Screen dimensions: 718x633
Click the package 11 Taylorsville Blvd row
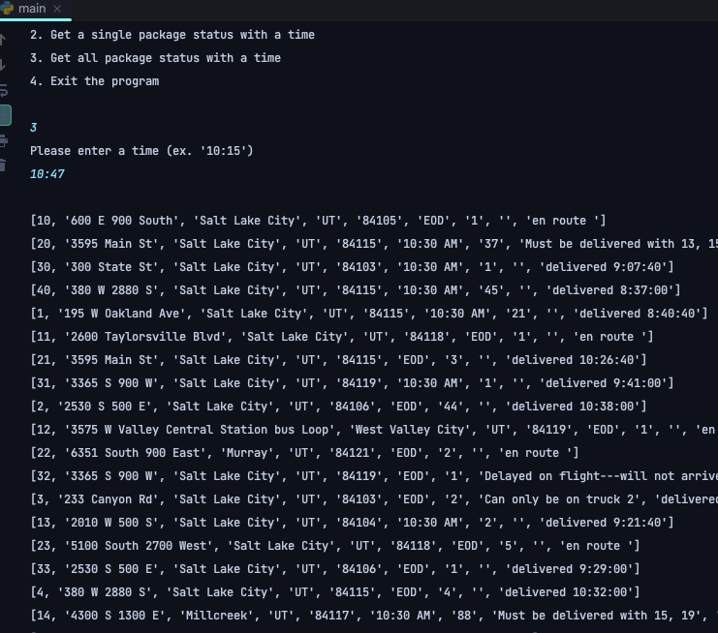[342, 337]
